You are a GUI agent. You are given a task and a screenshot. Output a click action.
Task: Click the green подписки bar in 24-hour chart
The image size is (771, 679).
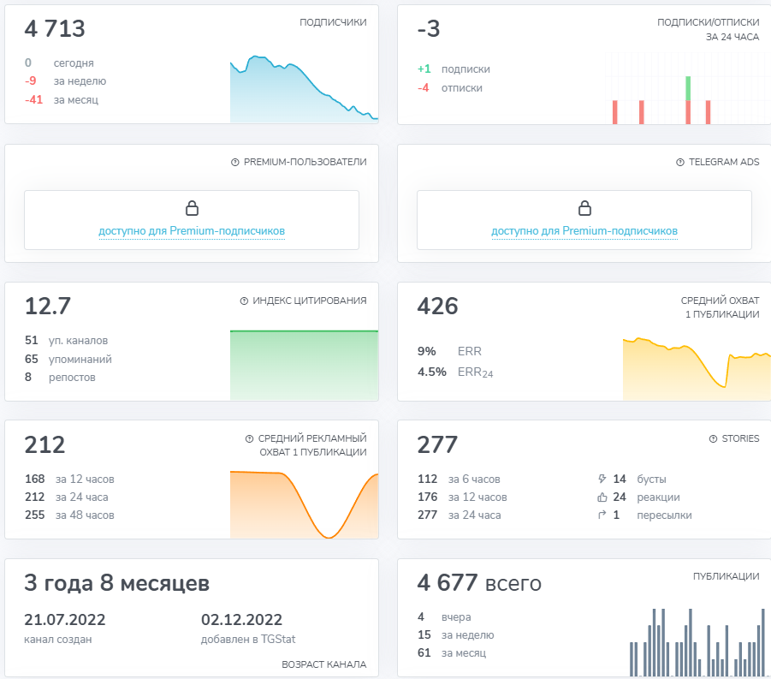(x=688, y=87)
